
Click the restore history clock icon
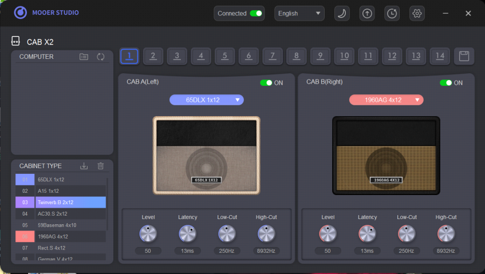[x=392, y=13]
